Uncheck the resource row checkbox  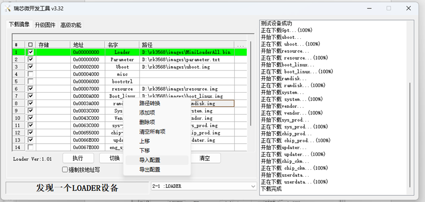click(31, 88)
